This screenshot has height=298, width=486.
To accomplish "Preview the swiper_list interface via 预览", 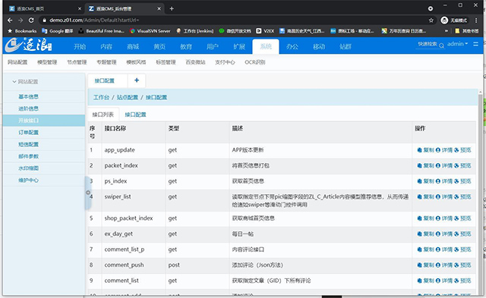I will 462,197.
